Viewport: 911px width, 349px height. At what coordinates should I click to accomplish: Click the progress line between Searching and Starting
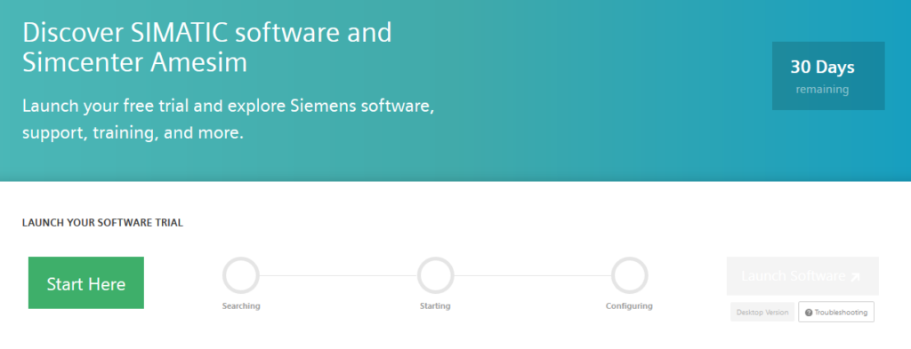(338, 275)
